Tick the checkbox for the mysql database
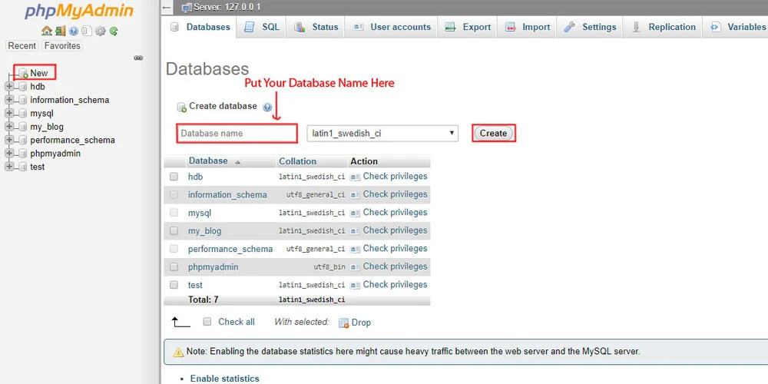The width and height of the screenshot is (768, 384). point(174,213)
